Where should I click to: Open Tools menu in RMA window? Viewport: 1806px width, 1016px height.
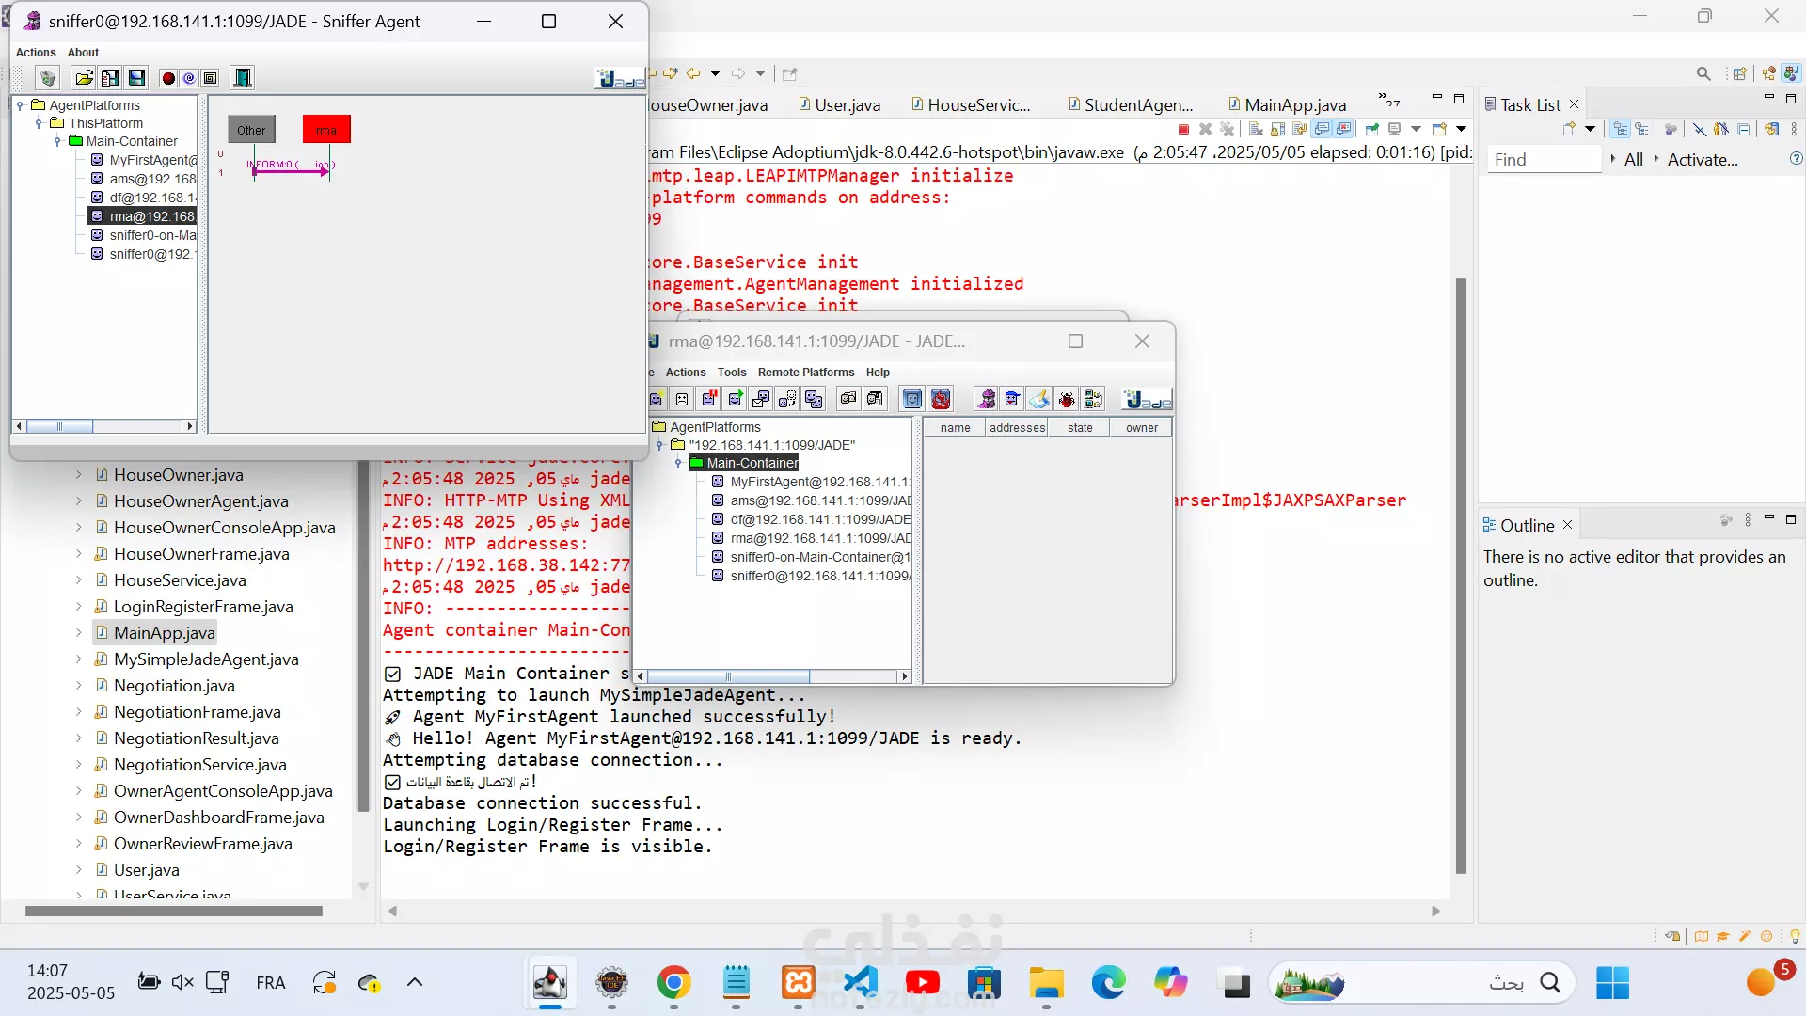click(x=732, y=373)
